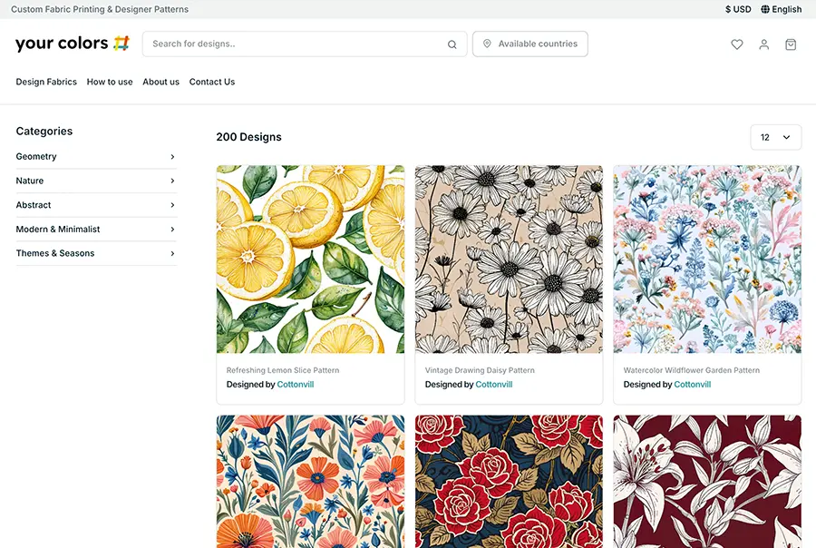Click the location pin icon
This screenshot has width=816, height=548.
487,44
